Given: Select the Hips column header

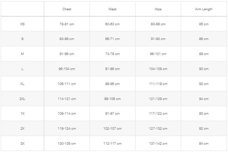Looking at the screenshot, I should [158, 9].
